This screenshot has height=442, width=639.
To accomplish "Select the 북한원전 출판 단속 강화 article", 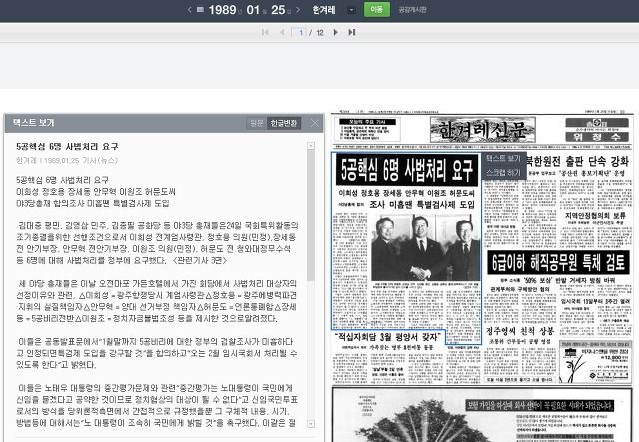I will coord(578,161).
